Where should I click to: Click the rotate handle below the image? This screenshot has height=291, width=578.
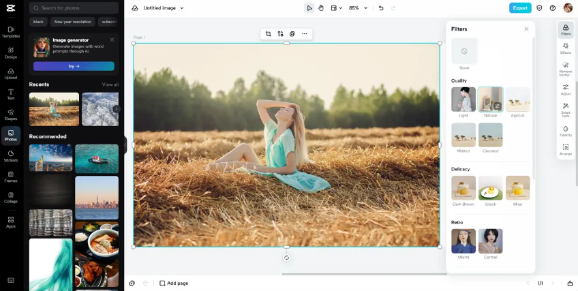(x=286, y=258)
